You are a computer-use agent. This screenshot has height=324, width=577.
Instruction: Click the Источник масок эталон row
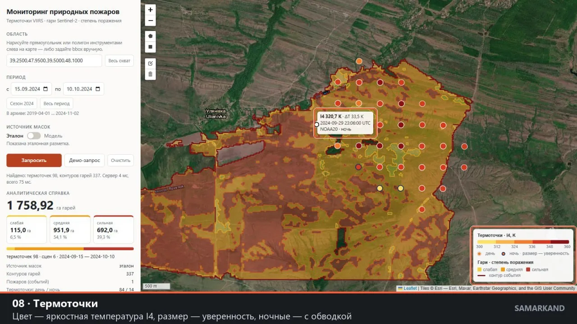point(70,266)
